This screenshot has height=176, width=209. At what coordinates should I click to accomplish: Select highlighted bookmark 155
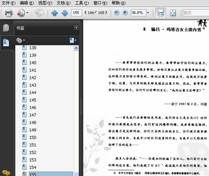[x=51, y=174]
